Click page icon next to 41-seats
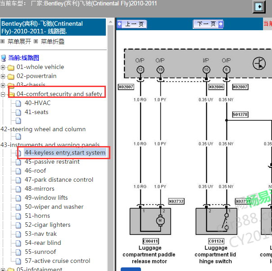 point(18,112)
